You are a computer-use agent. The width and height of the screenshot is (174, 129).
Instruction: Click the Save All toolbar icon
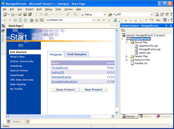pos(30,15)
